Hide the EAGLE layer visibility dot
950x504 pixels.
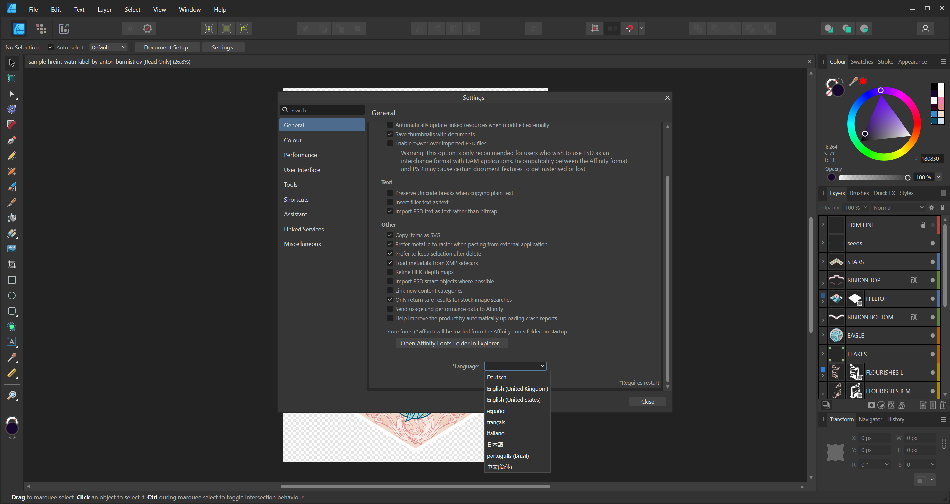click(932, 335)
